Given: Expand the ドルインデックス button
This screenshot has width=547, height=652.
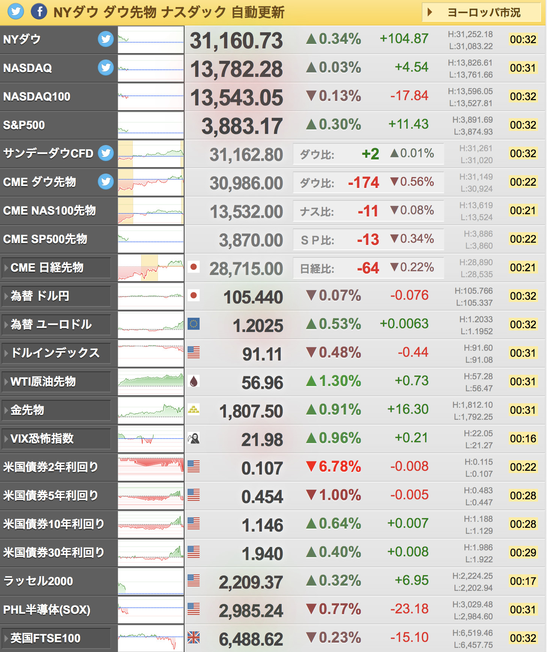Looking at the screenshot, I should click(56, 353).
